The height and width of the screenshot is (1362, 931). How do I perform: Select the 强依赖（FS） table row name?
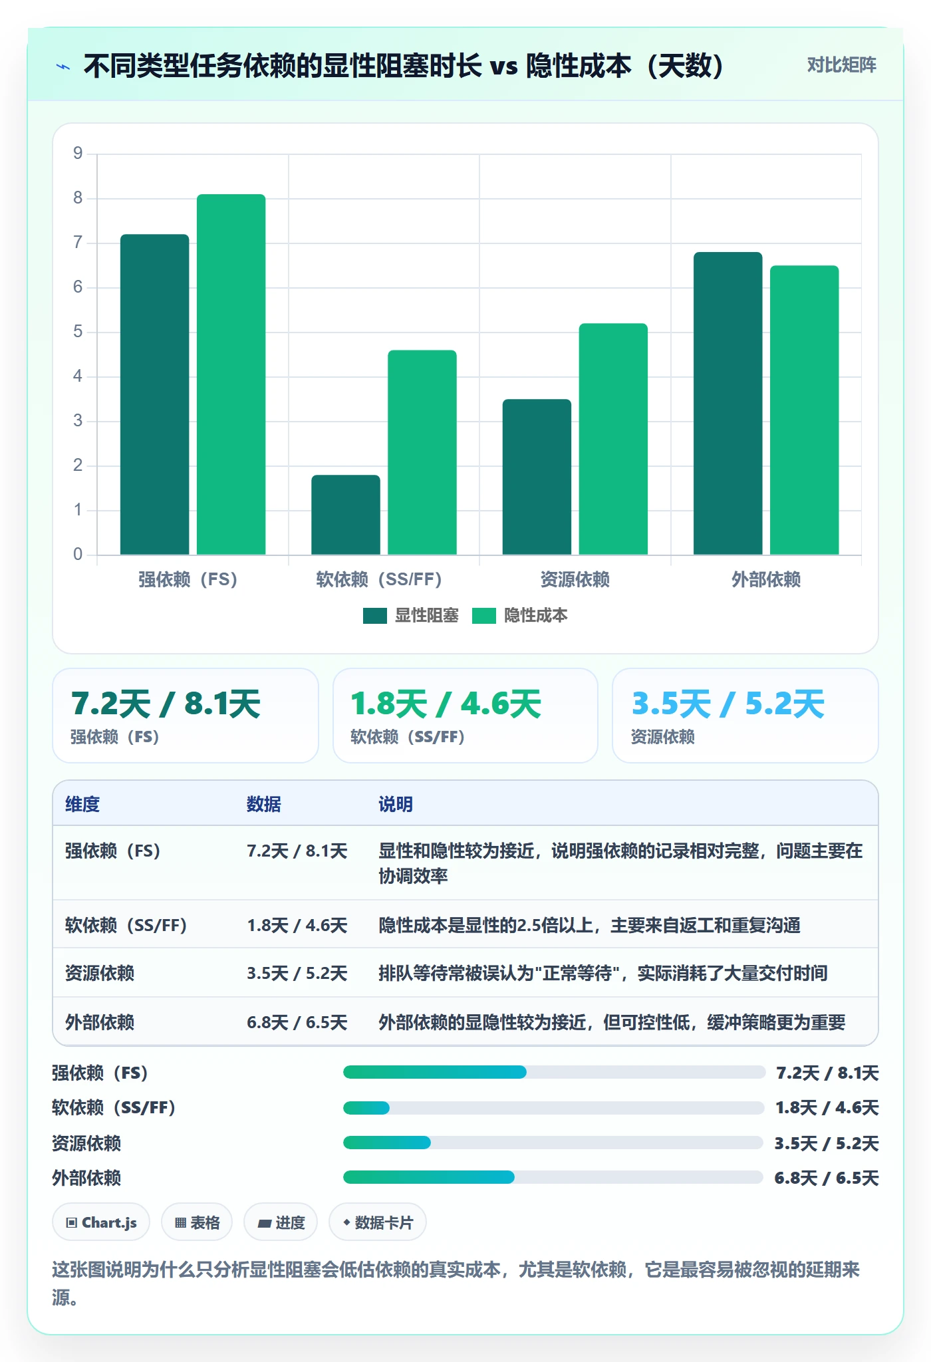click(x=113, y=851)
